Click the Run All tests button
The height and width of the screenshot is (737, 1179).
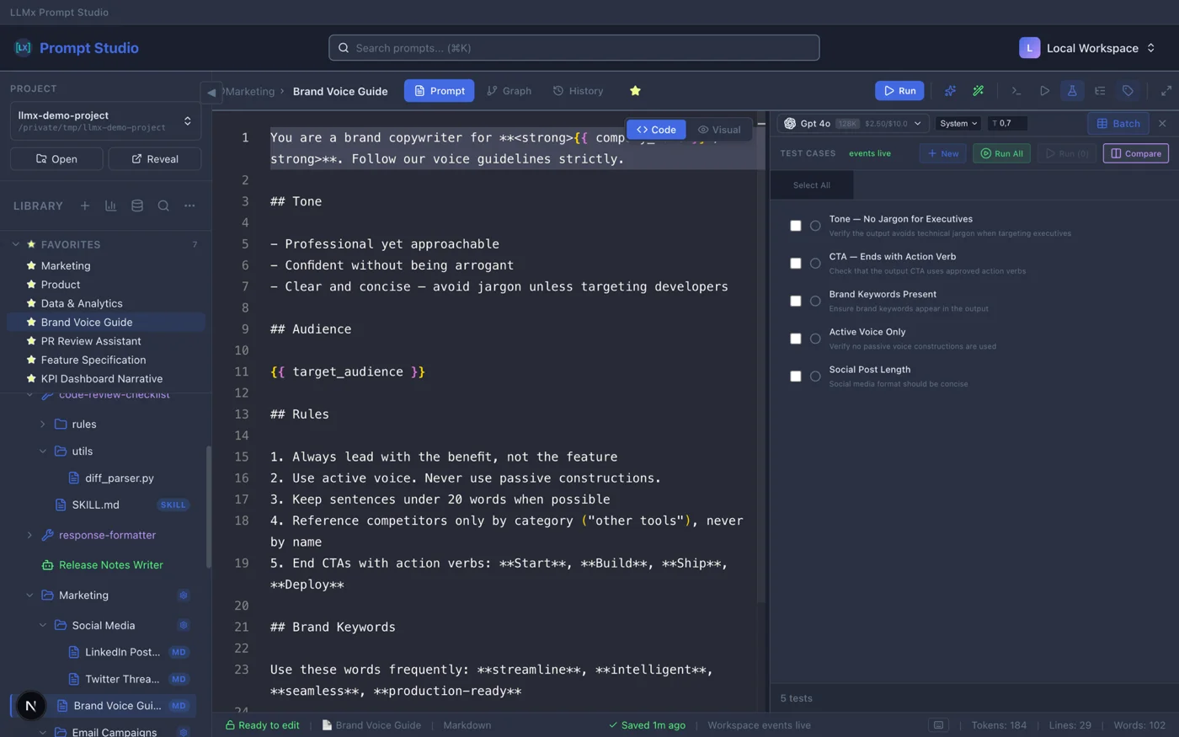pos(1001,153)
